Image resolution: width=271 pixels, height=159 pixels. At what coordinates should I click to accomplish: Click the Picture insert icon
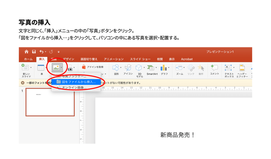point(56,68)
